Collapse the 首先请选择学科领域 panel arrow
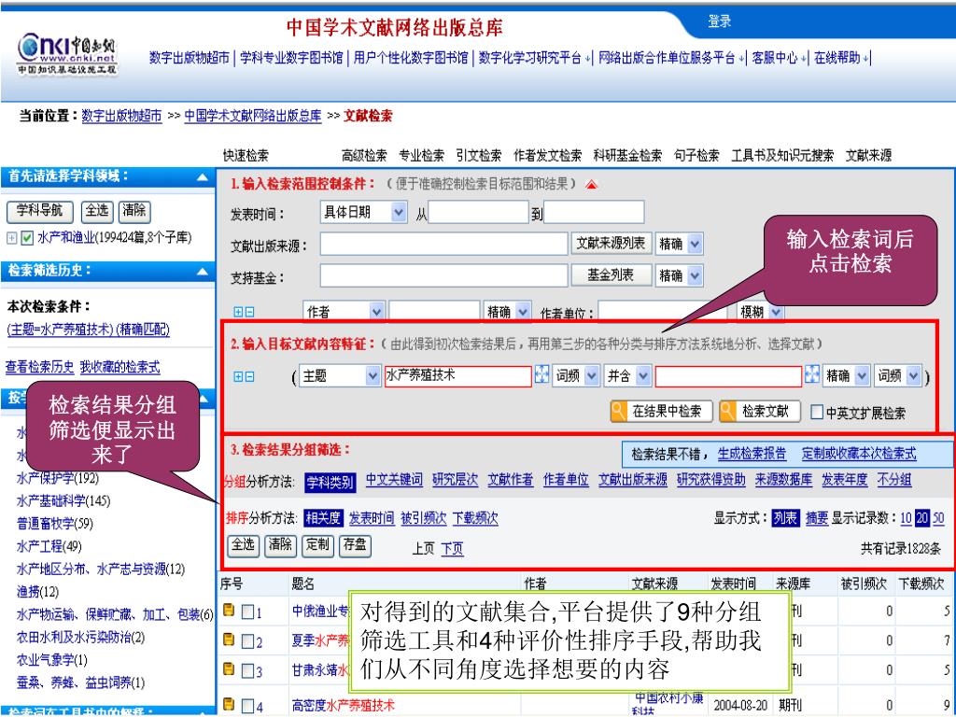The width and height of the screenshot is (956, 717). (203, 177)
